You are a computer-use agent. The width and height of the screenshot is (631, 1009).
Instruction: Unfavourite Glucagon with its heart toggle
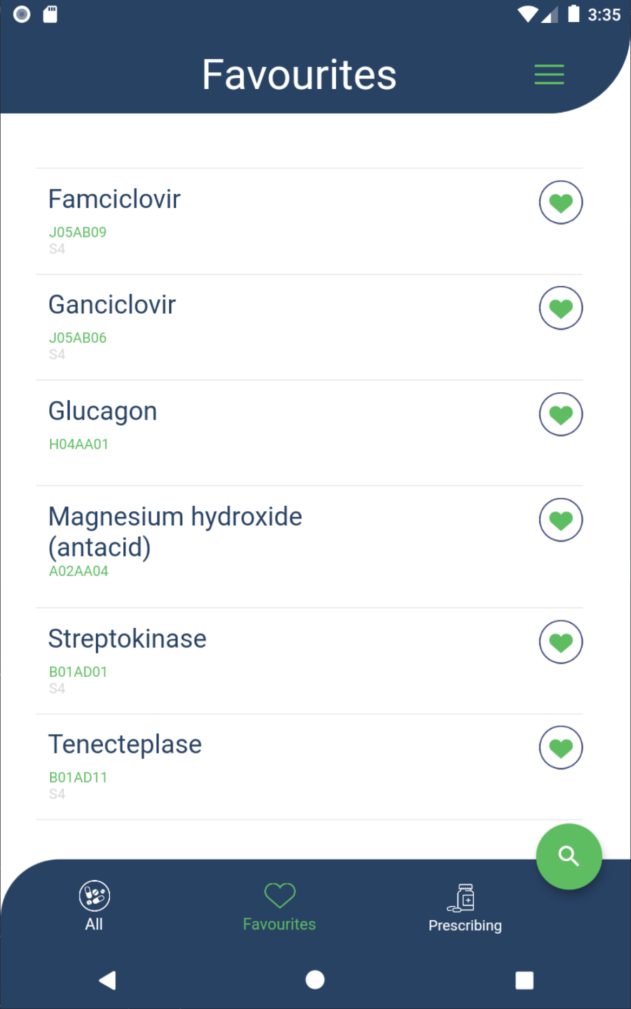(x=561, y=414)
